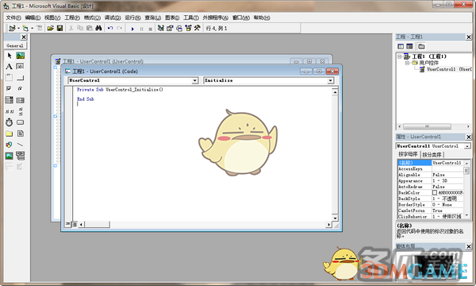Select the DriveListBox control tool
Viewport: 476px width, 286px height.
pos(21,122)
